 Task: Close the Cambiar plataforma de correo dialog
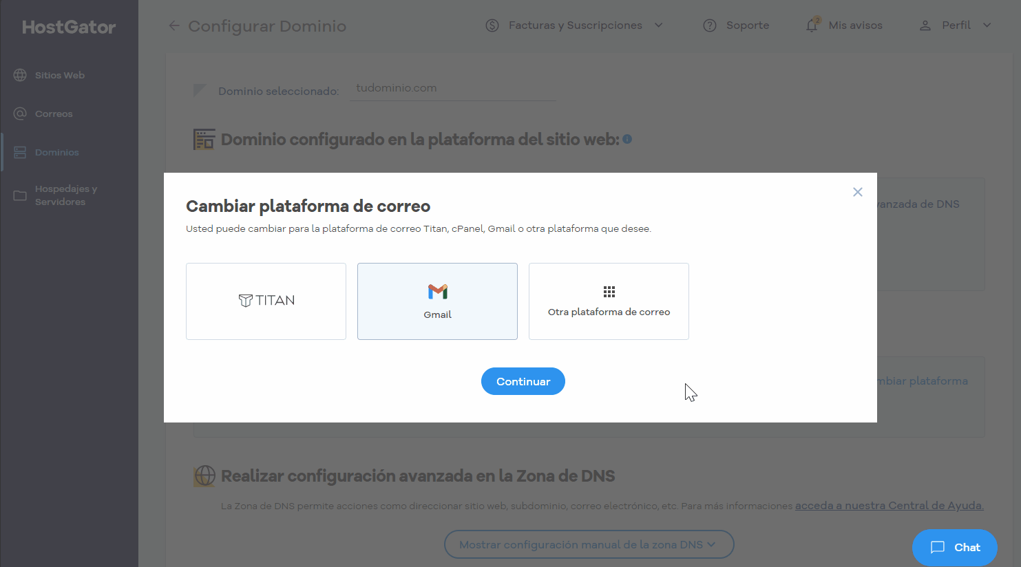click(x=858, y=192)
